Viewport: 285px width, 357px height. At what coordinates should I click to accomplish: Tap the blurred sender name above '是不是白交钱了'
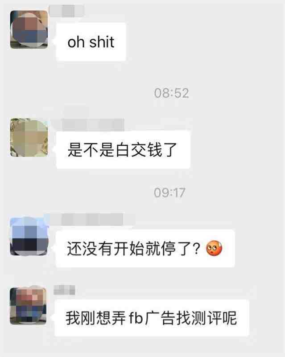88,124
